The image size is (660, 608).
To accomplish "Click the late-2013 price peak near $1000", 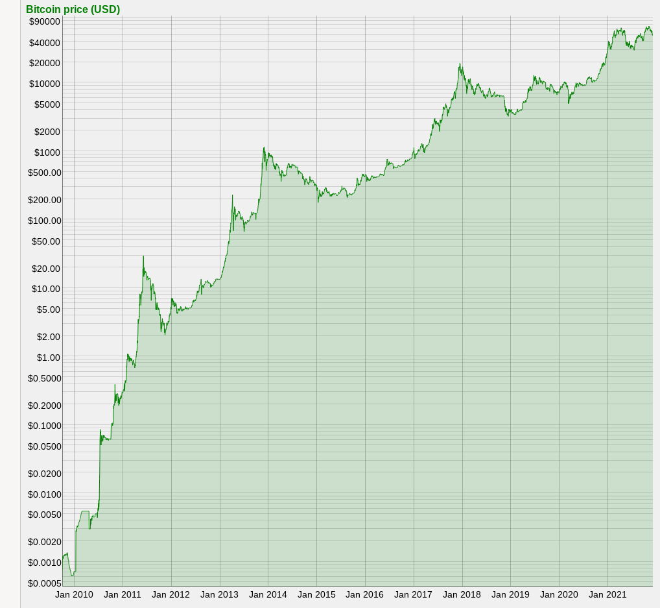I will click(264, 148).
